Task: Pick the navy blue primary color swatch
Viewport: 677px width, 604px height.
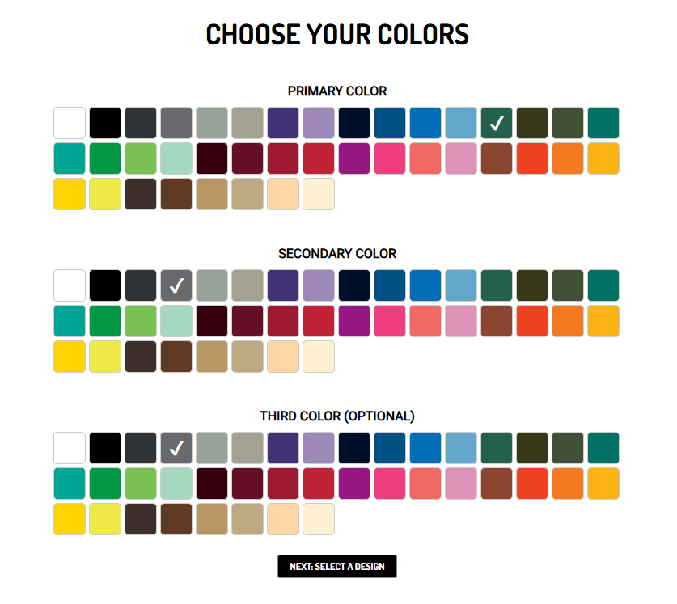Action: [x=354, y=122]
